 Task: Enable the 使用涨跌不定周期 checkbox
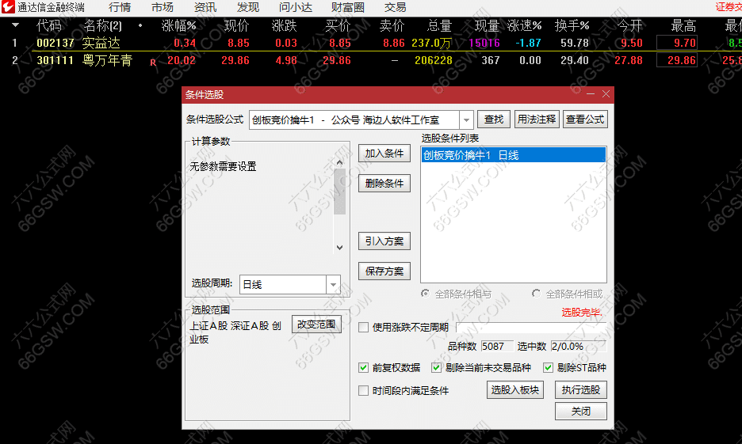pos(363,328)
